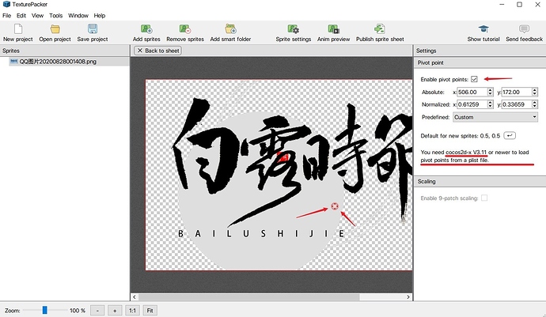Add a smart folder
546x317 pixels.
230,29
